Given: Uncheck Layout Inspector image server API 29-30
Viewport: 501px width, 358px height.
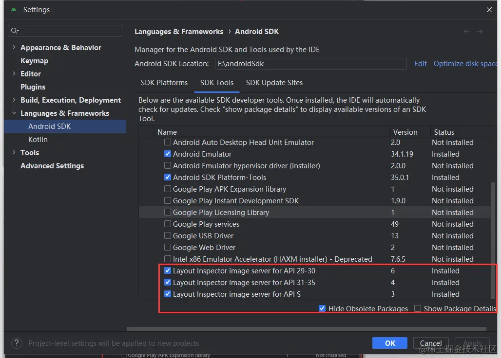Looking at the screenshot, I should [x=168, y=270].
